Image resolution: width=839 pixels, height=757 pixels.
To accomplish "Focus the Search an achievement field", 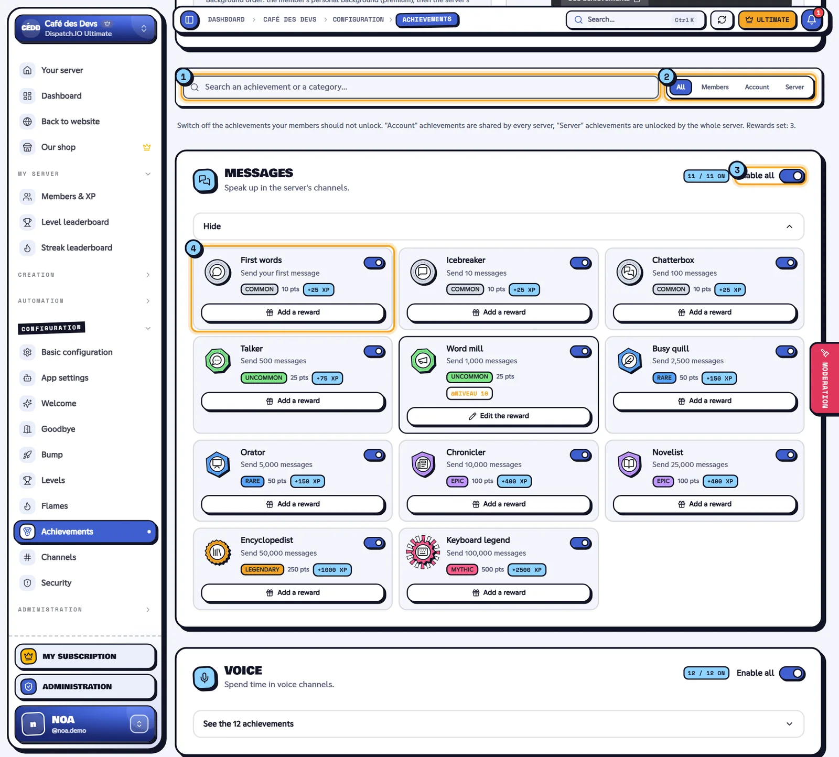I will pyautogui.click(x=421, y=87).
